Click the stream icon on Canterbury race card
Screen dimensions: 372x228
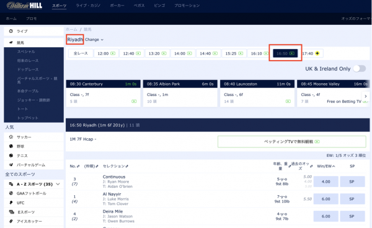(x=134, y=102)
